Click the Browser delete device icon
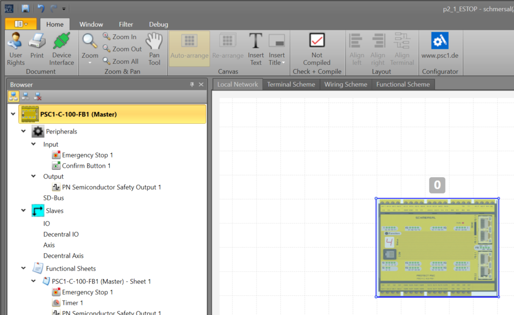Image resolution: width=514 pixels, height=315 pixels. point(37,96)
